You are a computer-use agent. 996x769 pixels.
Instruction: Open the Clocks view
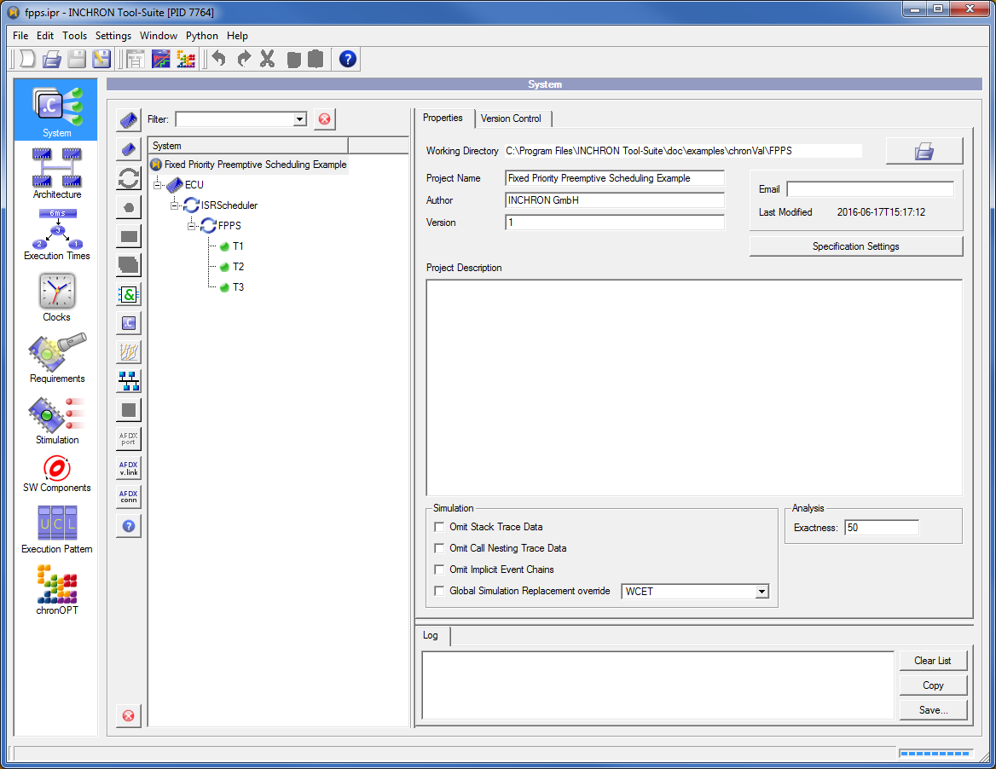pyautogui.click(x=56, y=298)
